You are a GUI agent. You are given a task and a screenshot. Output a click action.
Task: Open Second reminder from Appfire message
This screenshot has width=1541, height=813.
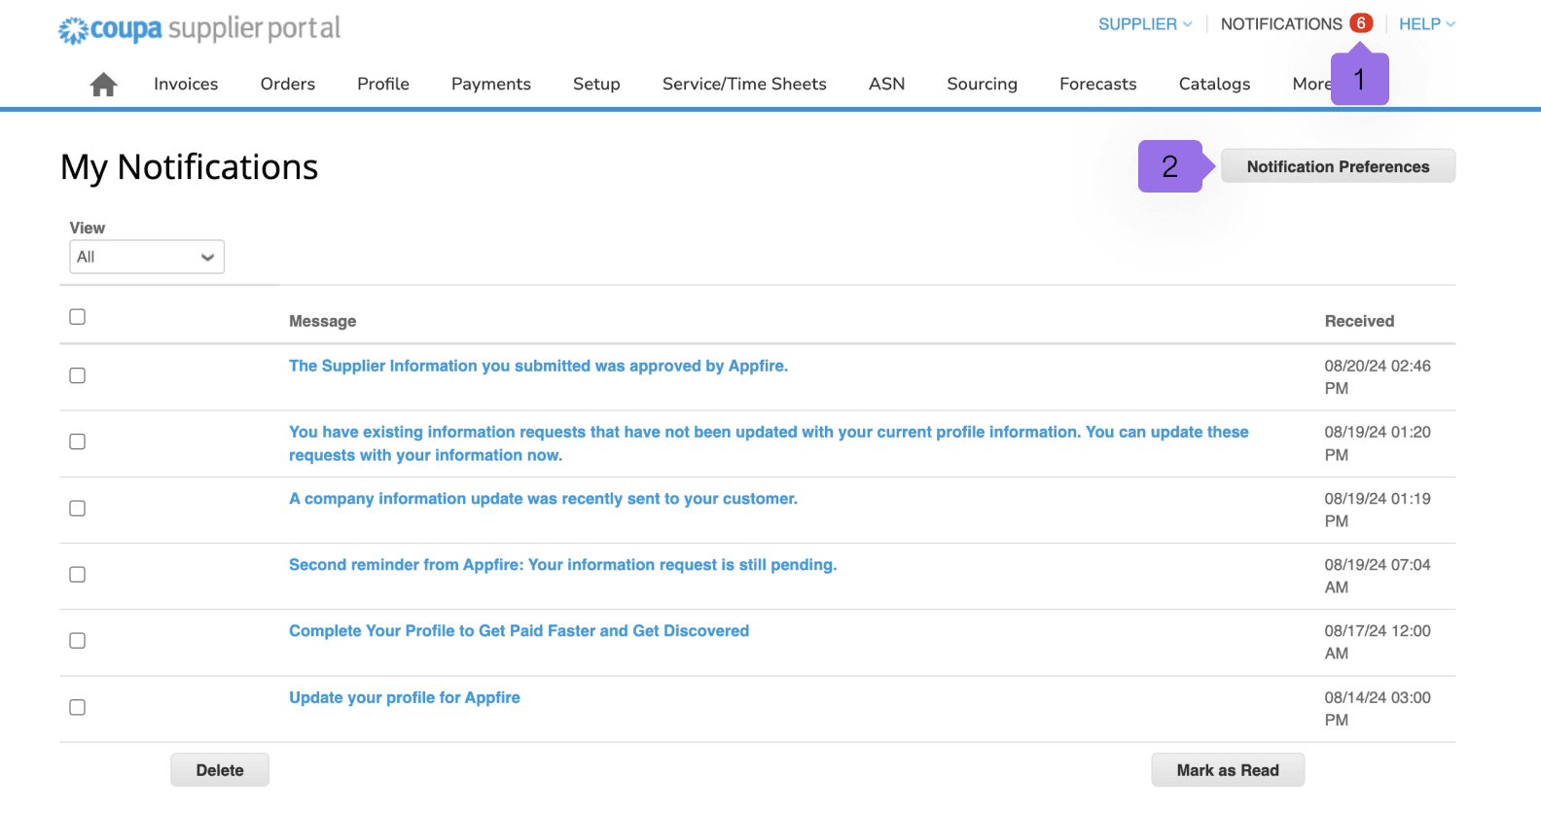(x=562, y=564)
